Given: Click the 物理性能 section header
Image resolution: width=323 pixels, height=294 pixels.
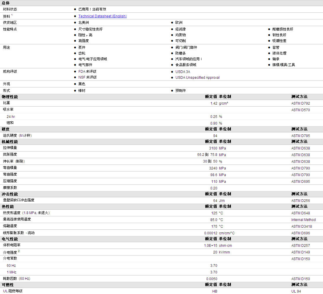Looking at the screenshot, I should click(x=10, y=97).
